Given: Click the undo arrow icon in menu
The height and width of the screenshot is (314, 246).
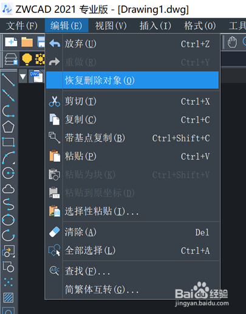Looking at the screenshot, I should [55, 43].
